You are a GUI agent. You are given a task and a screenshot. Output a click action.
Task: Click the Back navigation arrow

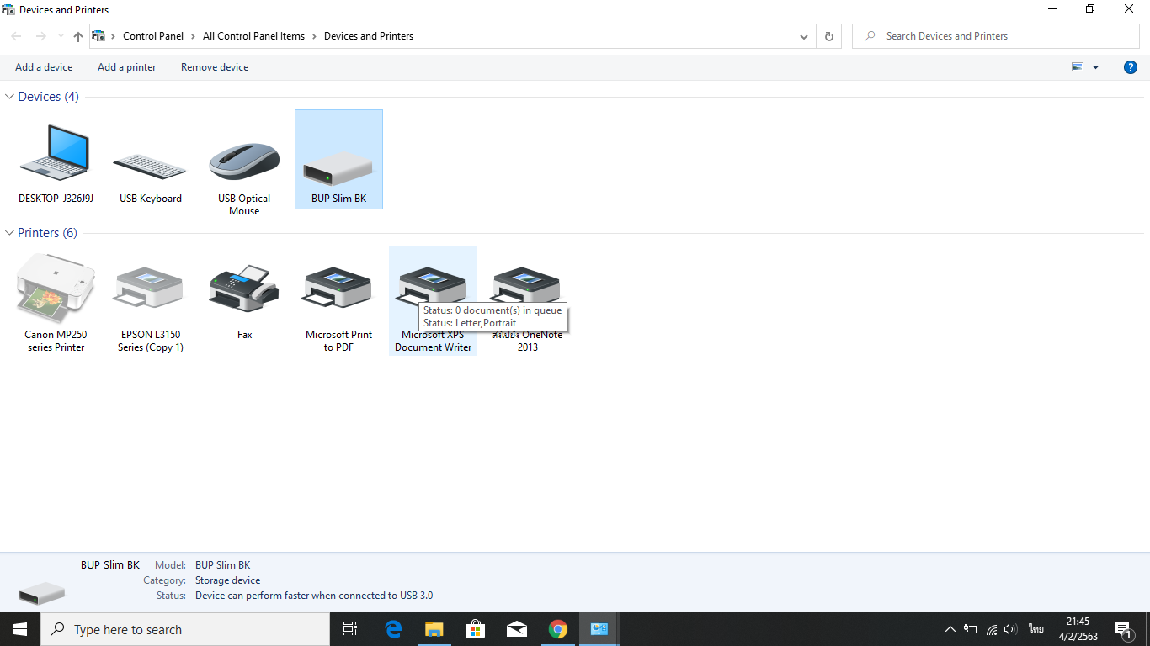coord(17,36)
